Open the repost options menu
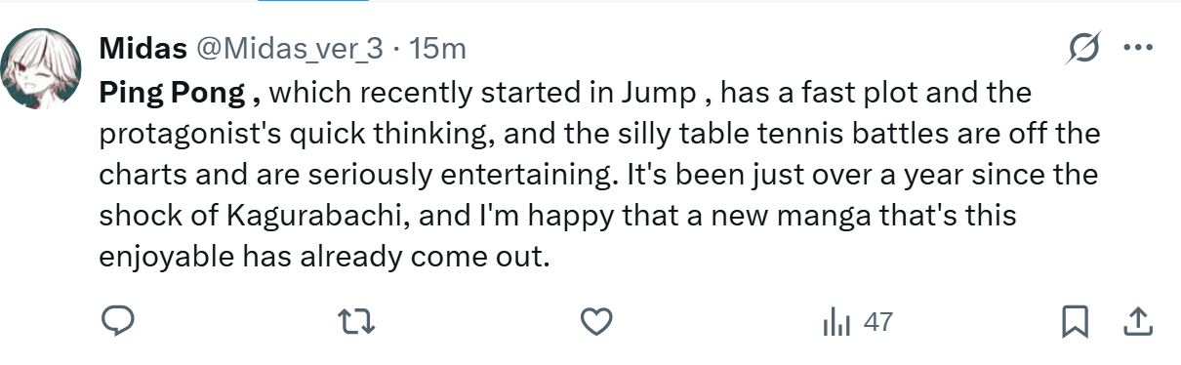 [x=356, y=322]
